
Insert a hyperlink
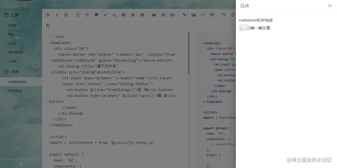pyautogui.click(x=184, y=15)
